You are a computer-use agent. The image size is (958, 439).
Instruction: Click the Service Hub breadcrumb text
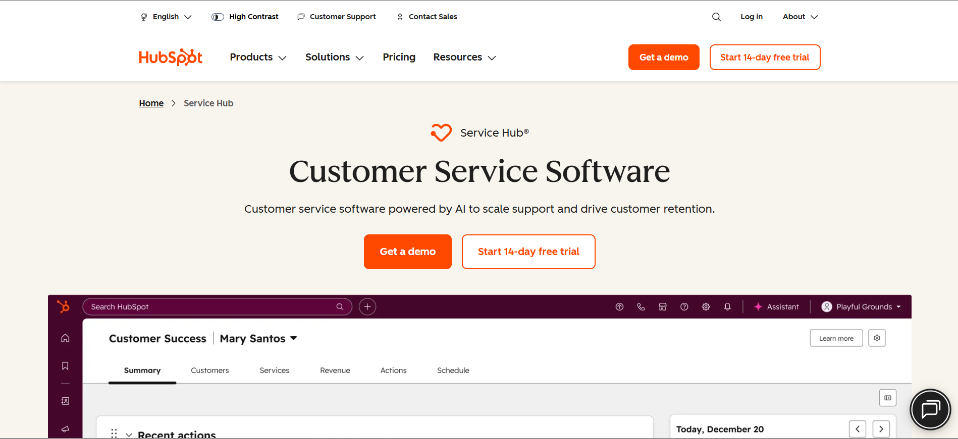coord(208,103)
